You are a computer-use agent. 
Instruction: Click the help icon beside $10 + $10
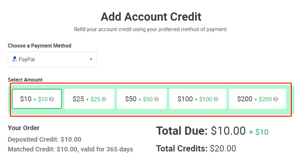click(x=51, y=99)
